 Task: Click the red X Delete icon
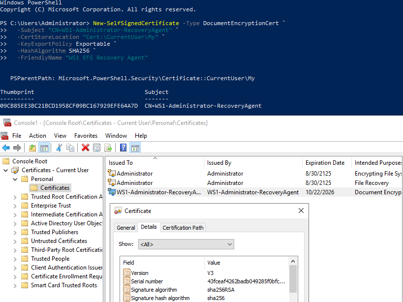point(85,148)
